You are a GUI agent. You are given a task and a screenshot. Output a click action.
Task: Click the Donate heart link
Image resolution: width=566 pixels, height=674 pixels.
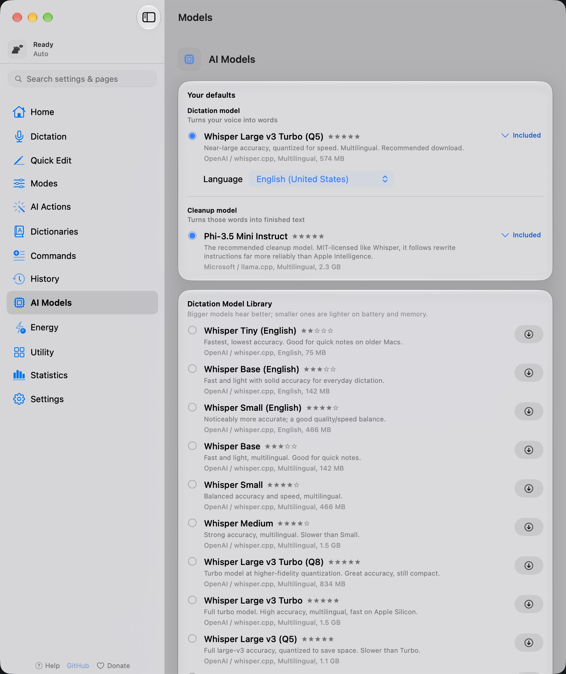113,666
